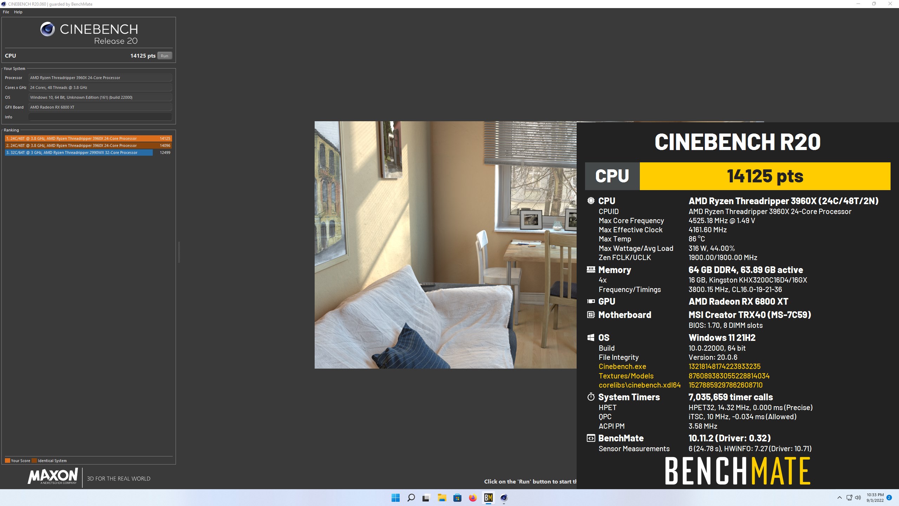The image size is (899, 506).
Task: Click the GPU card icon
Action: coord(591,301)
